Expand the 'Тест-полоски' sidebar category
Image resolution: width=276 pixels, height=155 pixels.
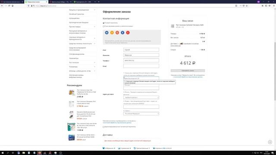click(94, 62)
